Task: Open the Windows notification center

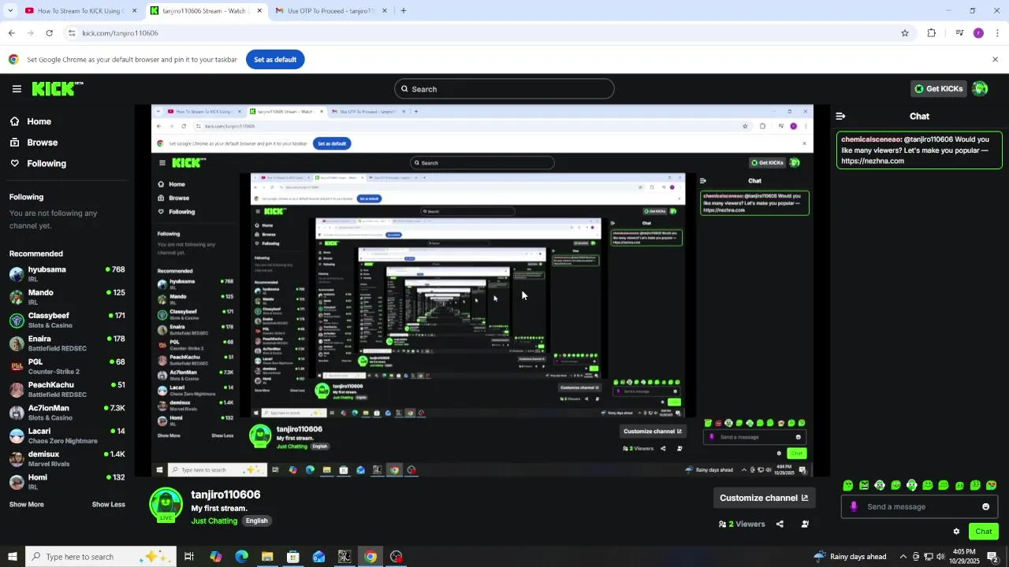Action: pyautogui.click(x=993, y=557)
